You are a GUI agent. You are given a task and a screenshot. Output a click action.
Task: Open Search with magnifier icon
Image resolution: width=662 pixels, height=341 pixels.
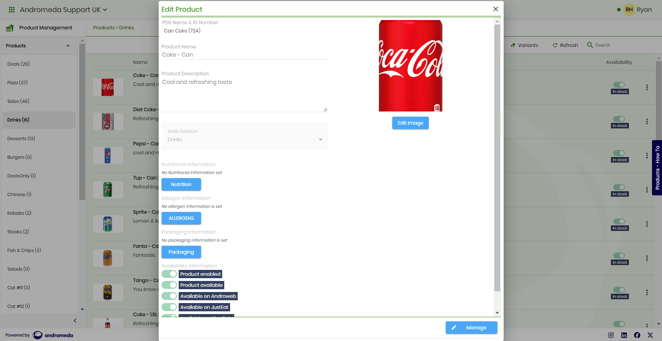coord(590,45)
